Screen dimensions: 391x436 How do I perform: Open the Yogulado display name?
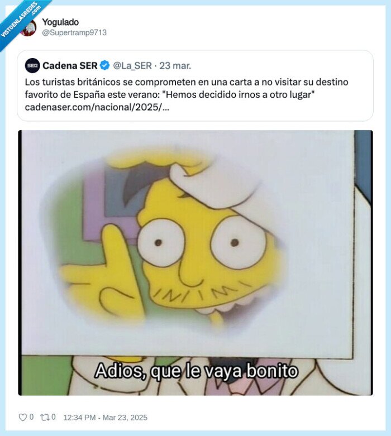60,22
